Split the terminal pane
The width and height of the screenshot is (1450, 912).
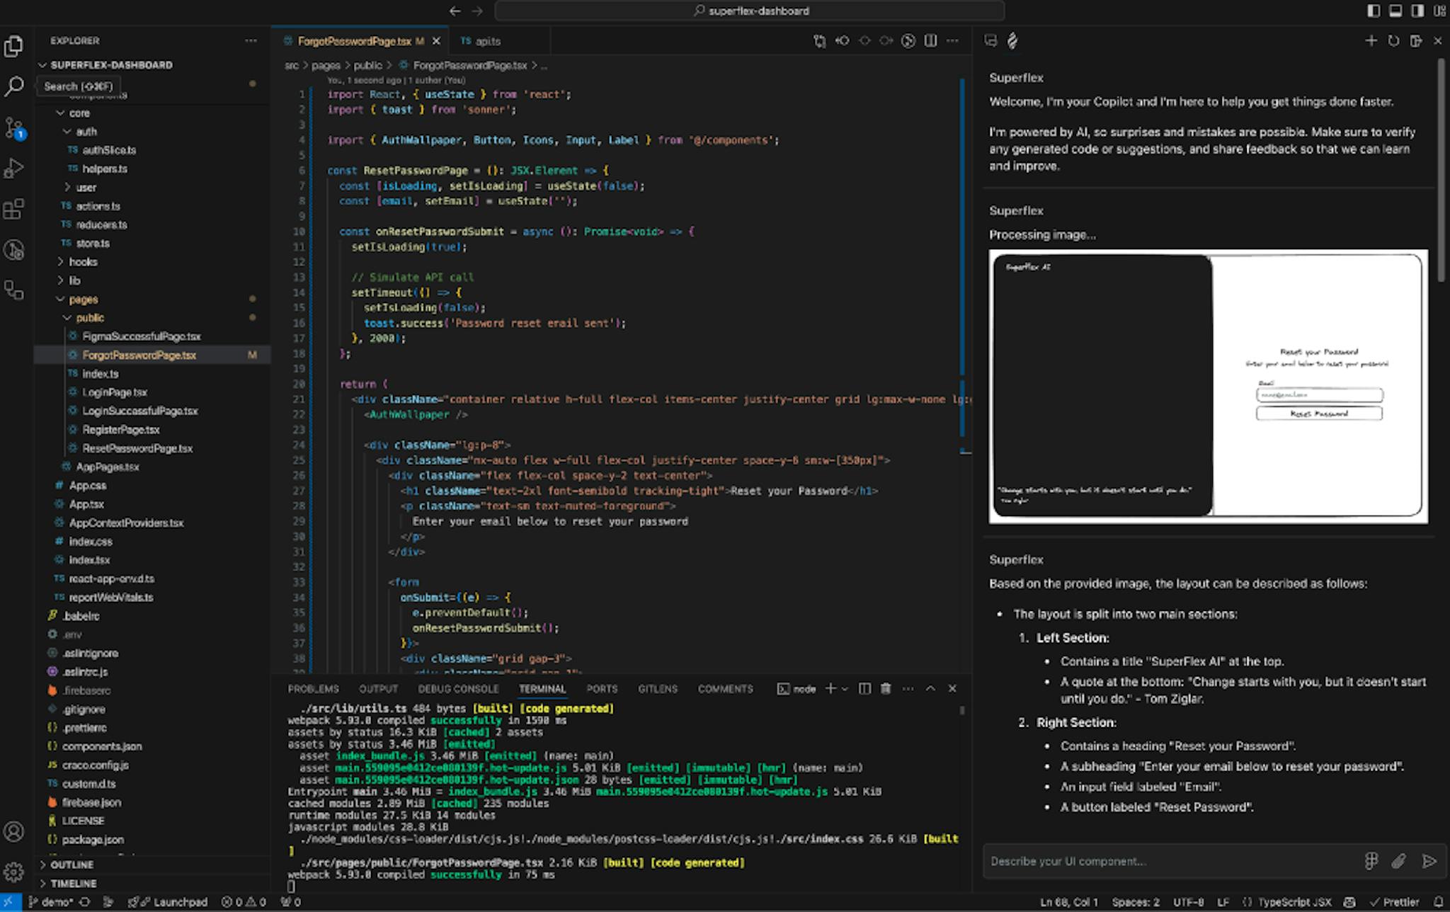864,688
